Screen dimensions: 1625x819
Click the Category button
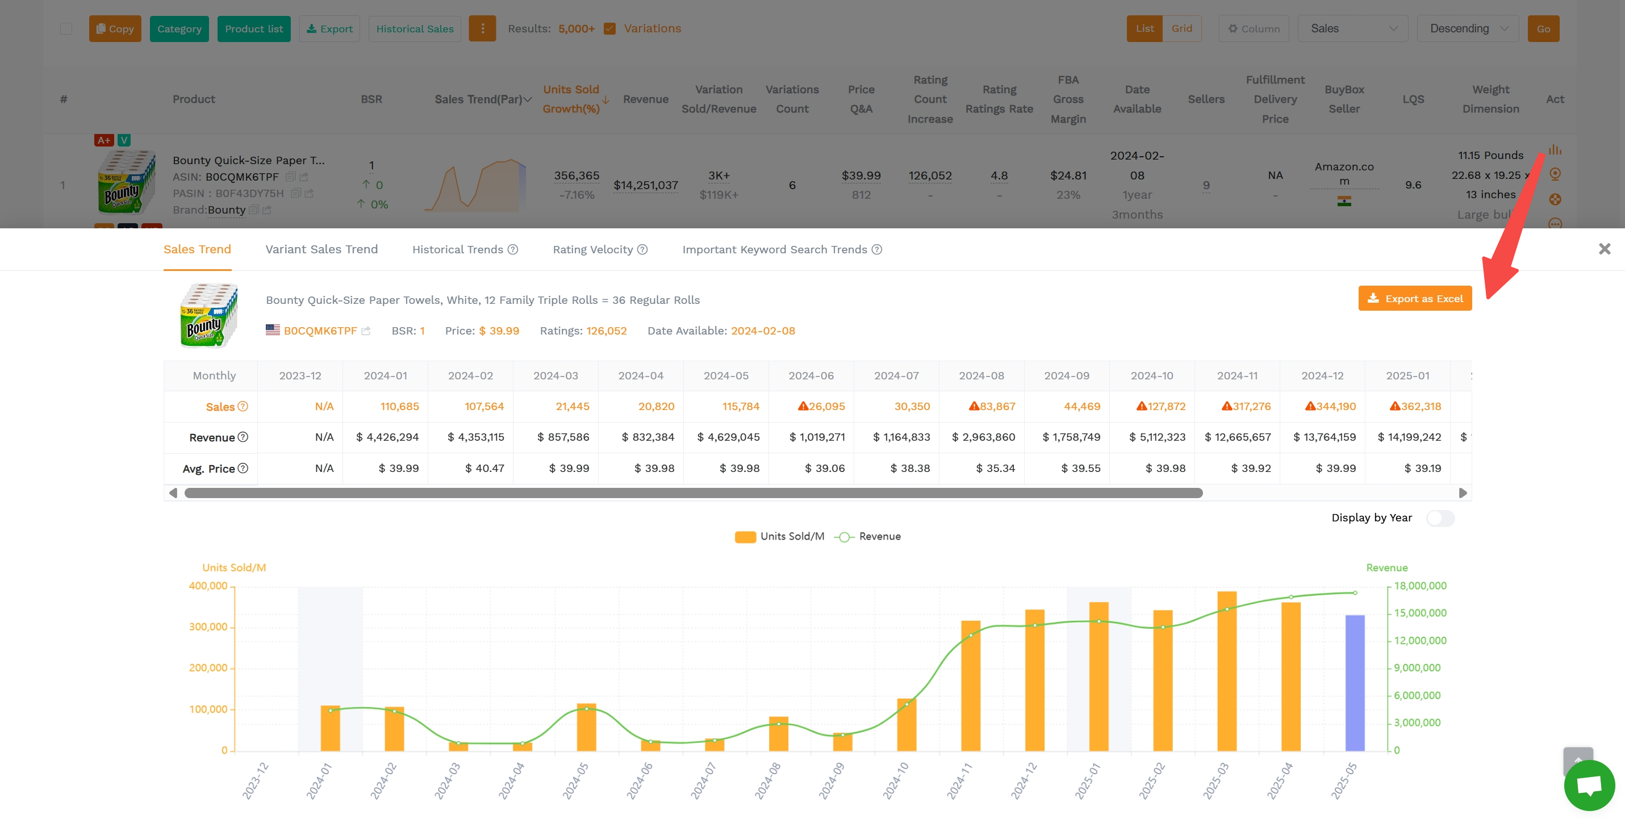(179, 28)
